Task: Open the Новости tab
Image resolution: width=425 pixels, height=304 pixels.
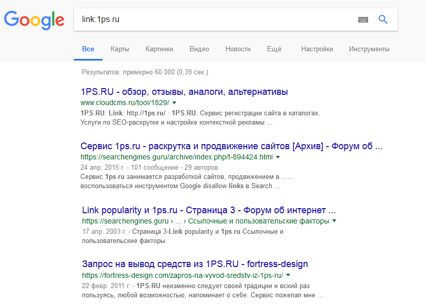Action: (x=238, y=49)
